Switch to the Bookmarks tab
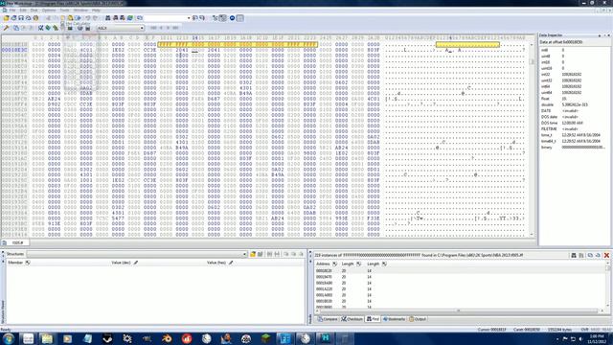Screen dimensions: 613x345 click(394, 319)
